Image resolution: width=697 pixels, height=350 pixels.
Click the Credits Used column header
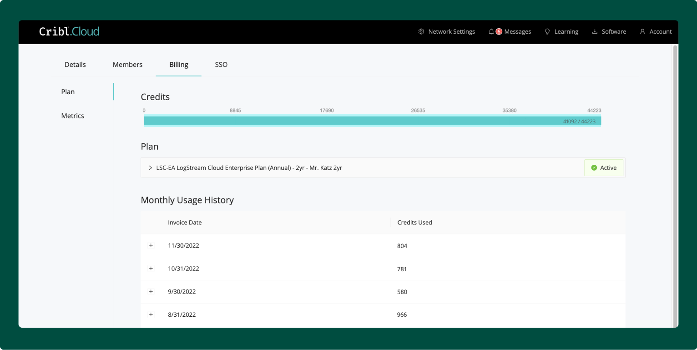(x=414, y=223)
